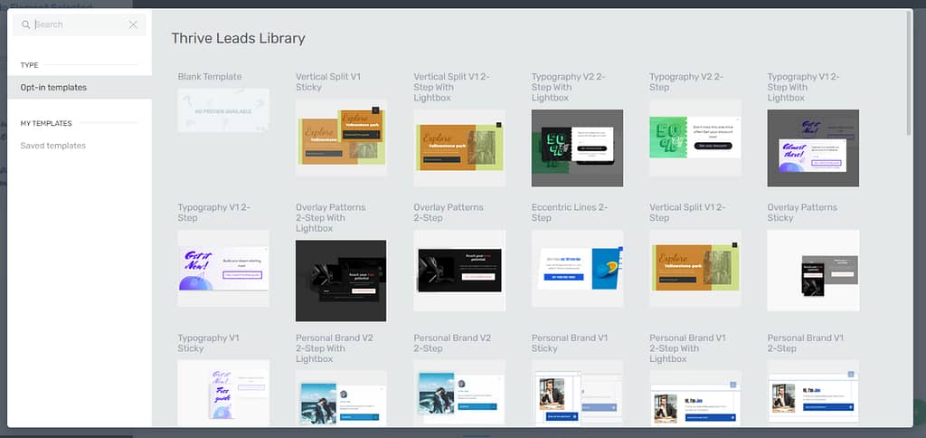Viewport: 926px width, 438px height.
Task: Select Opt-in templates type
Action: pyautogui.click(x=80, y=88)
